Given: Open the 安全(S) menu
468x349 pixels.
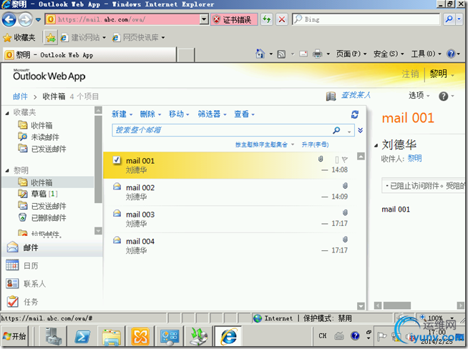Looking at the screenshot, I should click(389, 54).
